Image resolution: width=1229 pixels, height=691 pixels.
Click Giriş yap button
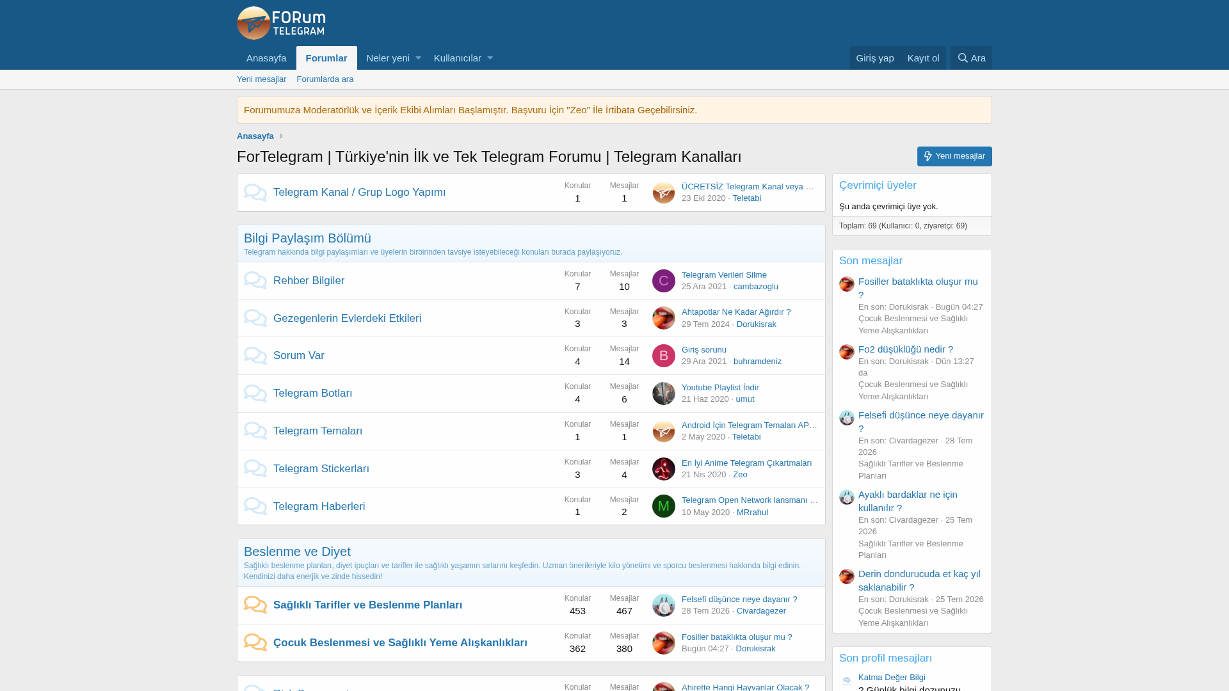(x=875, y=58)
